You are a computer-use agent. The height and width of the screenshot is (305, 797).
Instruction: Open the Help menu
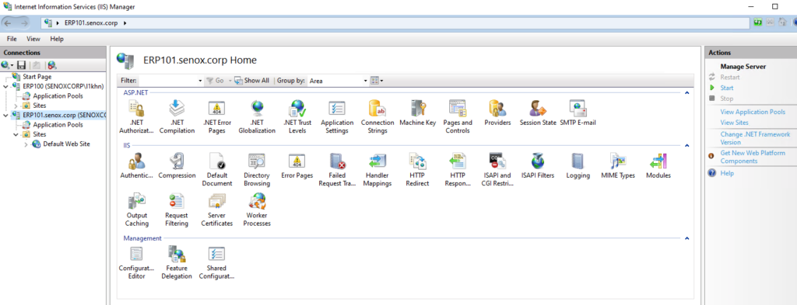pos(57,39)
